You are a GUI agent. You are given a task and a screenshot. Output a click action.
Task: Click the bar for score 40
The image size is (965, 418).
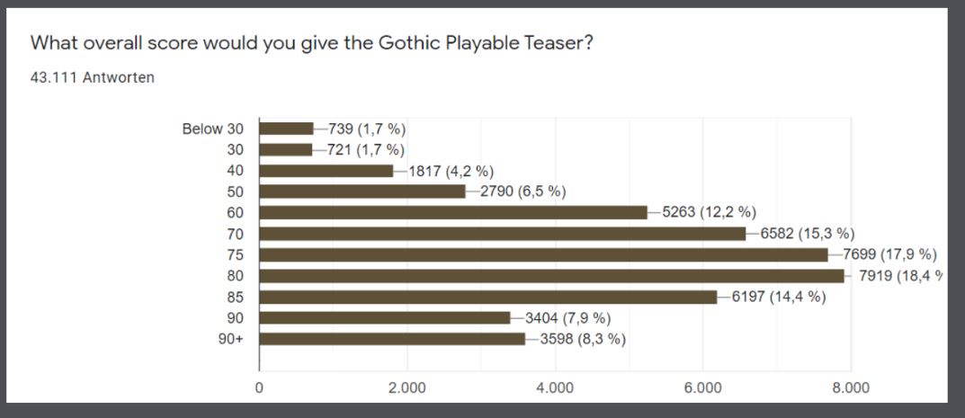click(326, 171)
